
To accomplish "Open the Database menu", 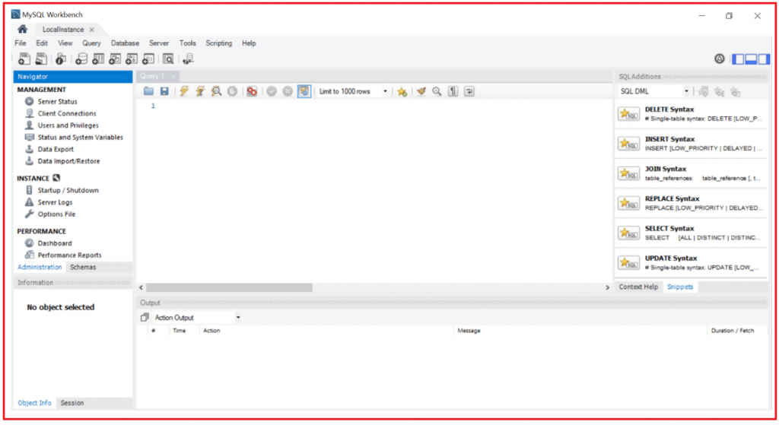I will (x=125, y=43).
